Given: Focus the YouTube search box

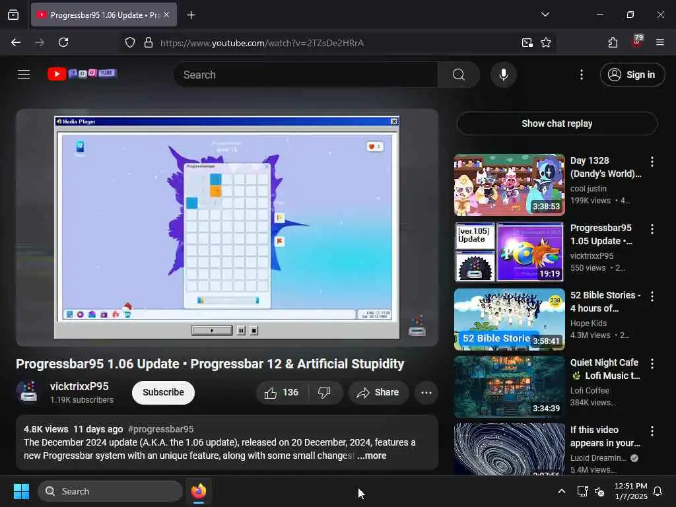Looking at the screenshot, I should pos(306,75).
